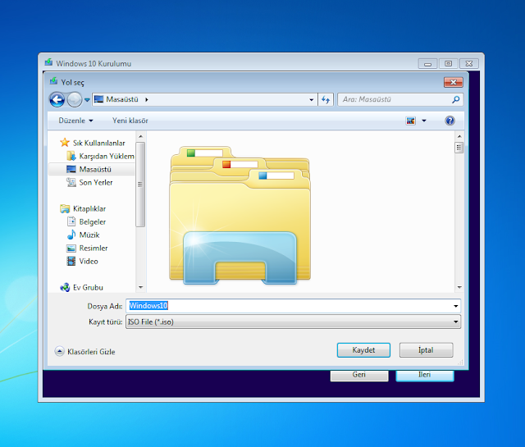Image resolution: width=525 pixels, height=447 pixels.
Task: Click the Resimler picture icon
Action: pyautogui.click(x=71, y=249)
